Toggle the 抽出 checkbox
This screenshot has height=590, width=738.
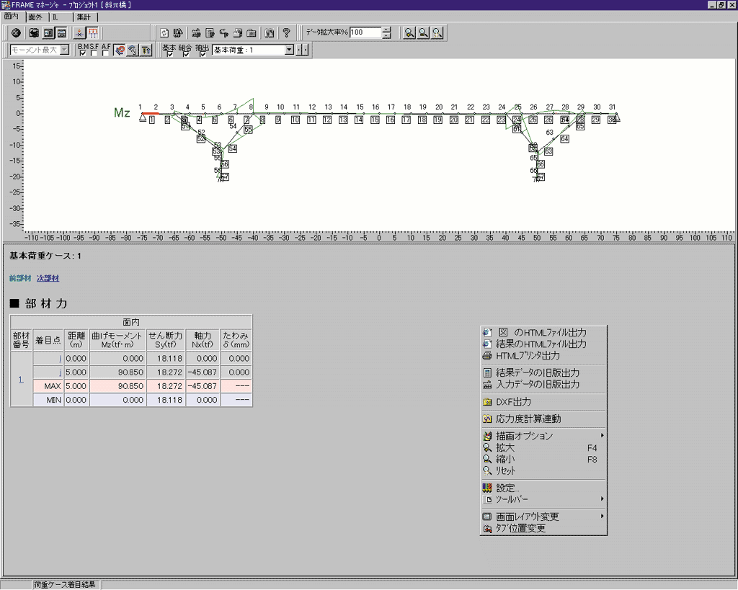click(203, 54)
